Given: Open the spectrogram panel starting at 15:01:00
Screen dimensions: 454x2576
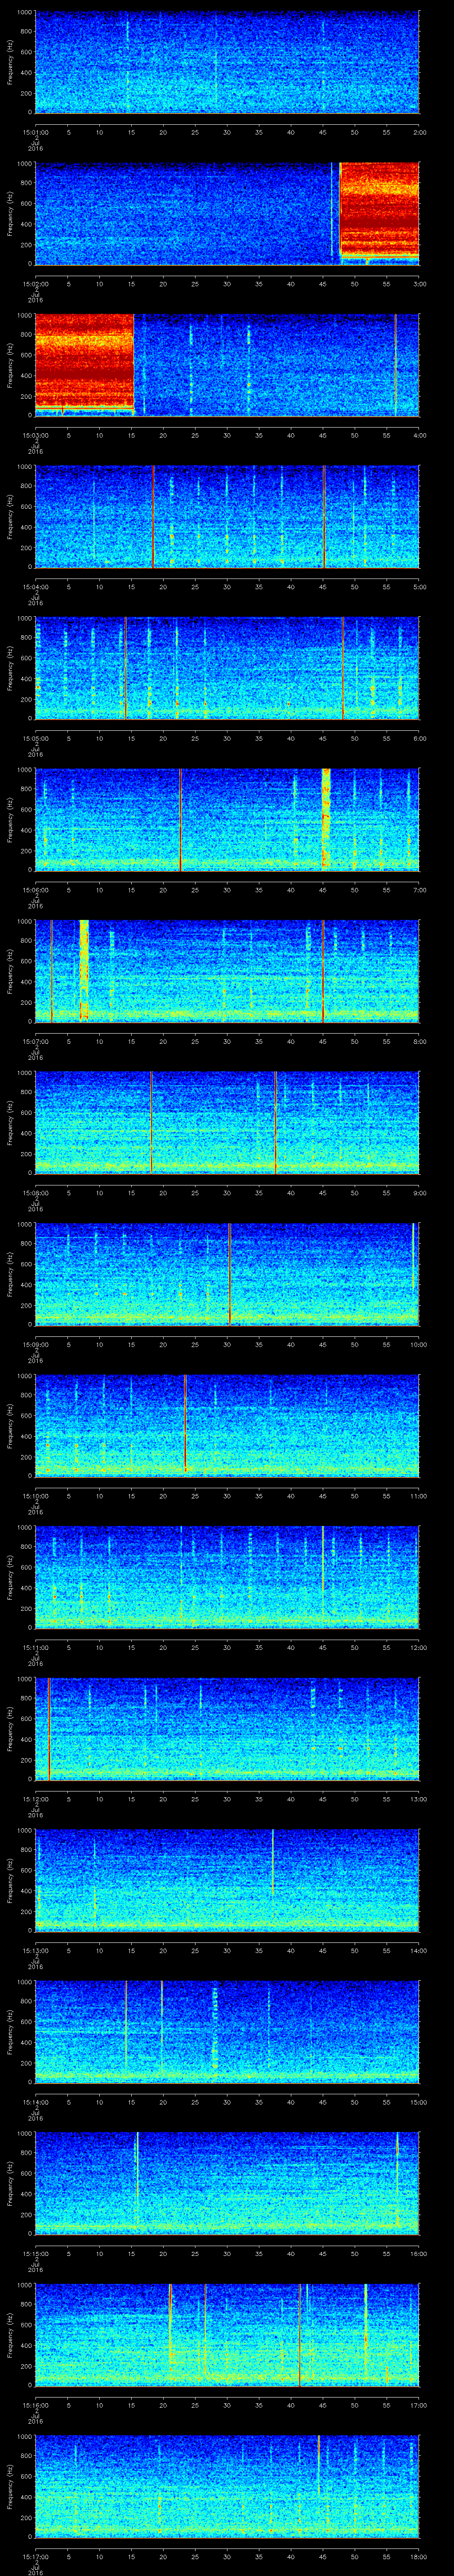Looking at the screenshot, I should click(x=227, y=62).
